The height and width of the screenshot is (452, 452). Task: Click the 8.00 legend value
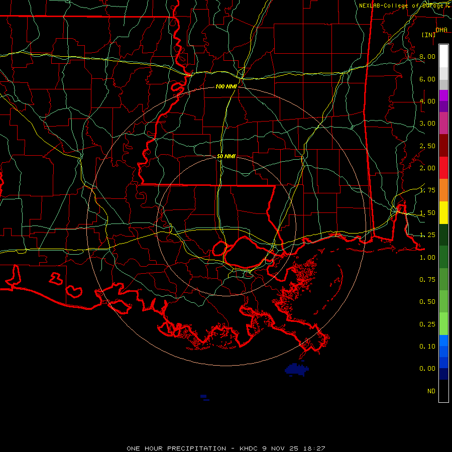[x=427, y=56]
